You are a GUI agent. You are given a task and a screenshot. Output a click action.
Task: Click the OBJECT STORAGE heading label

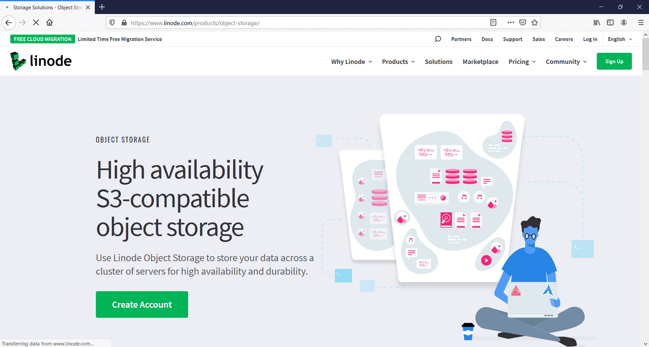tap(123, 140)
